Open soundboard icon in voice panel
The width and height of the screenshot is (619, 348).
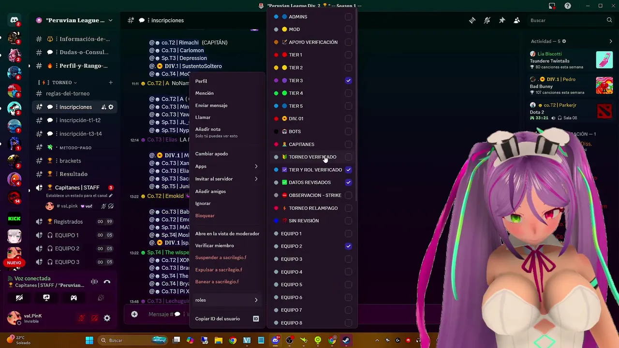click(x=101, y=298)
